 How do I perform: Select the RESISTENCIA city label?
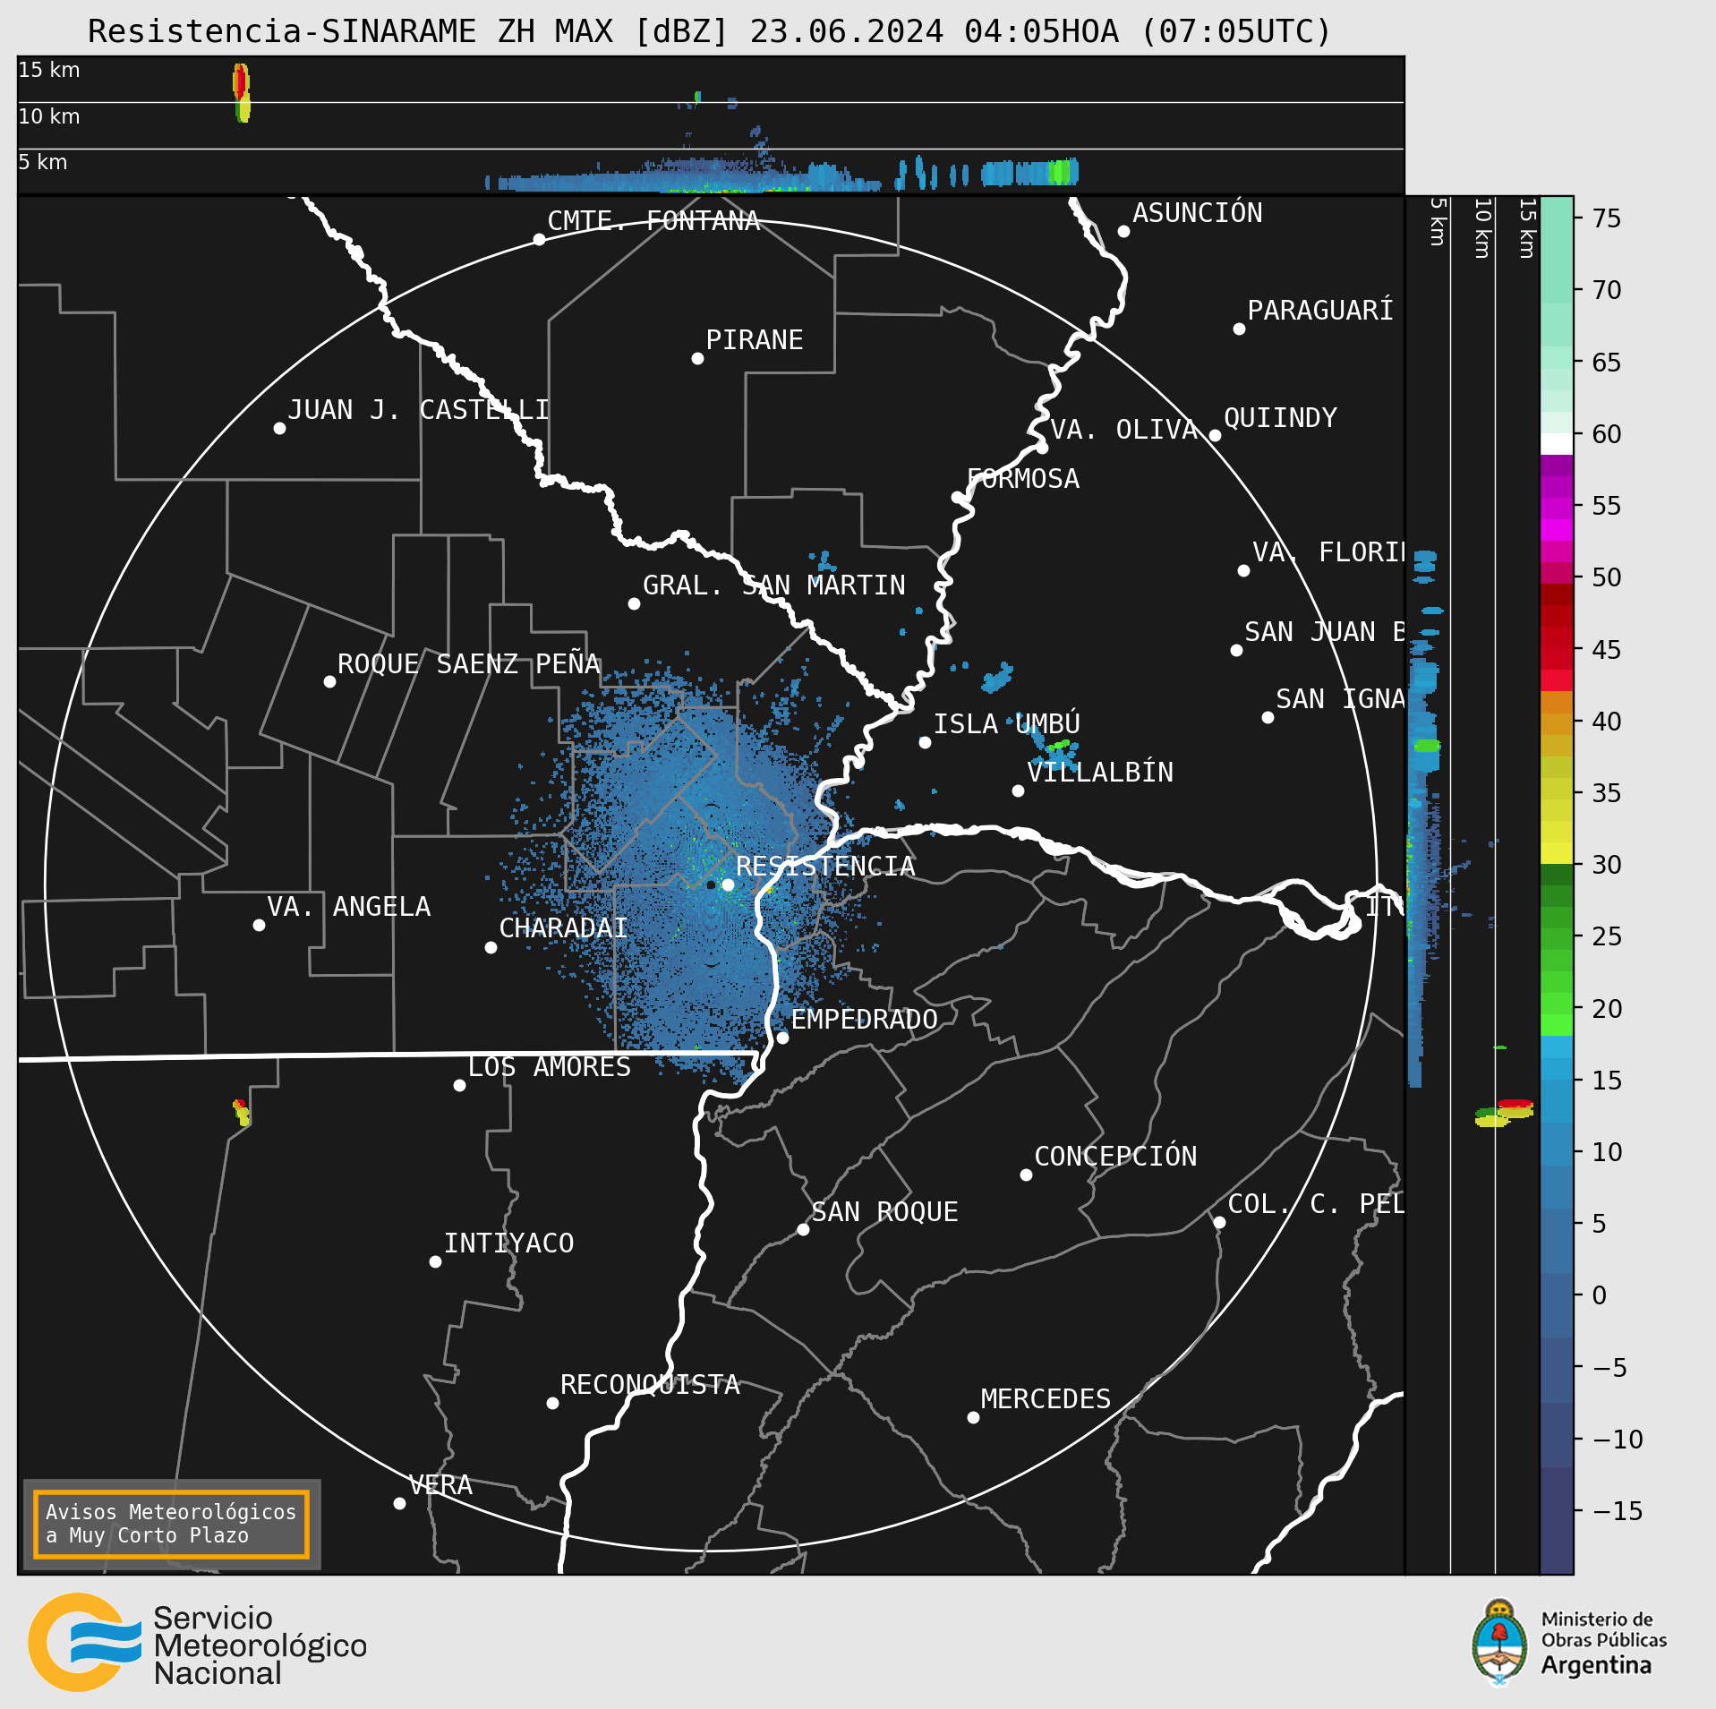pyautogui.click(x=825, y=866)
